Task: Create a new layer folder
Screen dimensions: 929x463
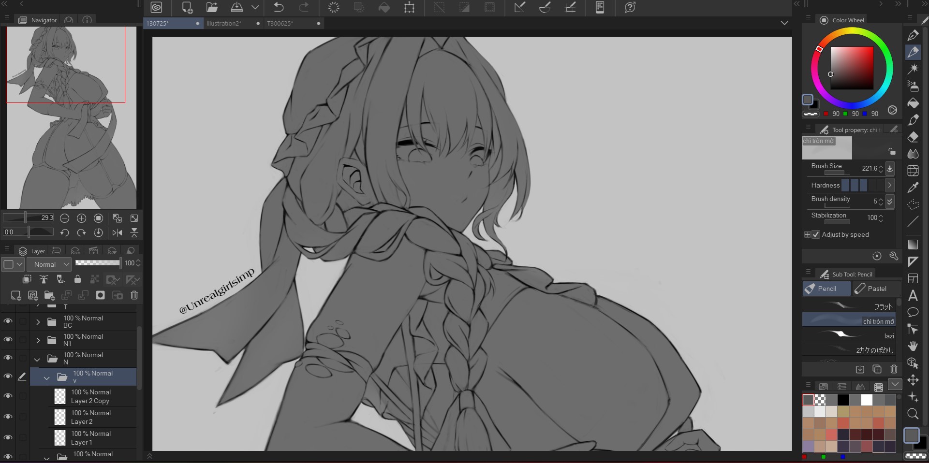Action: point(49,295)
